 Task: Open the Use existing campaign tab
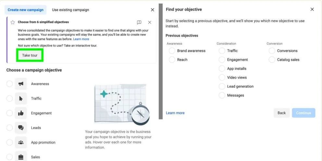pos(70,10)
